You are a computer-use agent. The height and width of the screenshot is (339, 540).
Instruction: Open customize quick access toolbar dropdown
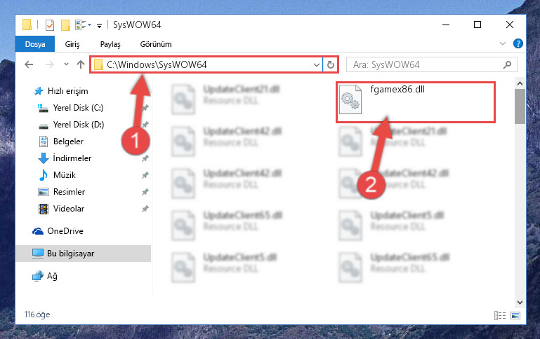(99, 25)
